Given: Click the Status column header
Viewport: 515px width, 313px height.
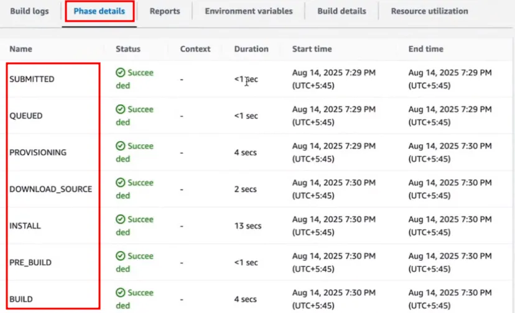Looking at the screenshot, I should (128, 49).
